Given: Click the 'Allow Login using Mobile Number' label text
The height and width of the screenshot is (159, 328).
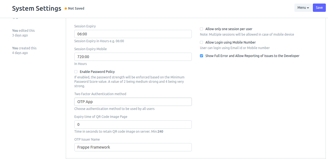Looking at the screenshot, I should pos(230,42).
